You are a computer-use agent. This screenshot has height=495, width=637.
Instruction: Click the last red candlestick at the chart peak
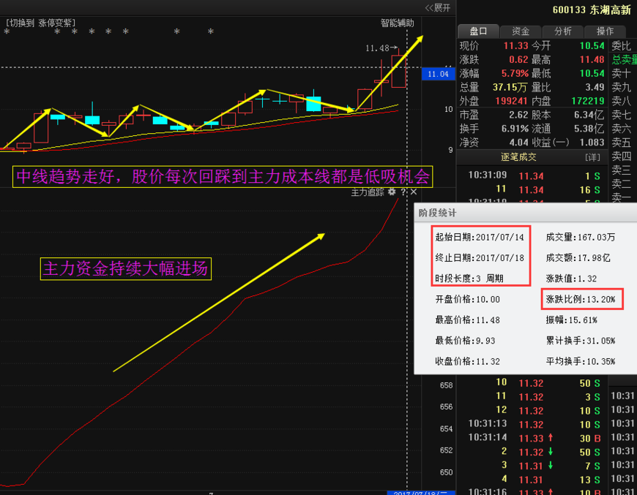tap(399, 71)
